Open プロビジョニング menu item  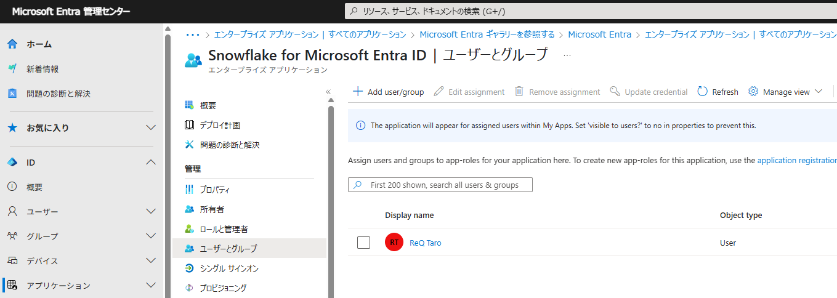click(x=249, y=288)
